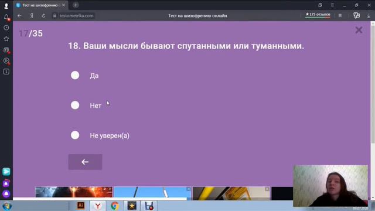Open the teal messenger icon in sidebar

click(6, 172)
